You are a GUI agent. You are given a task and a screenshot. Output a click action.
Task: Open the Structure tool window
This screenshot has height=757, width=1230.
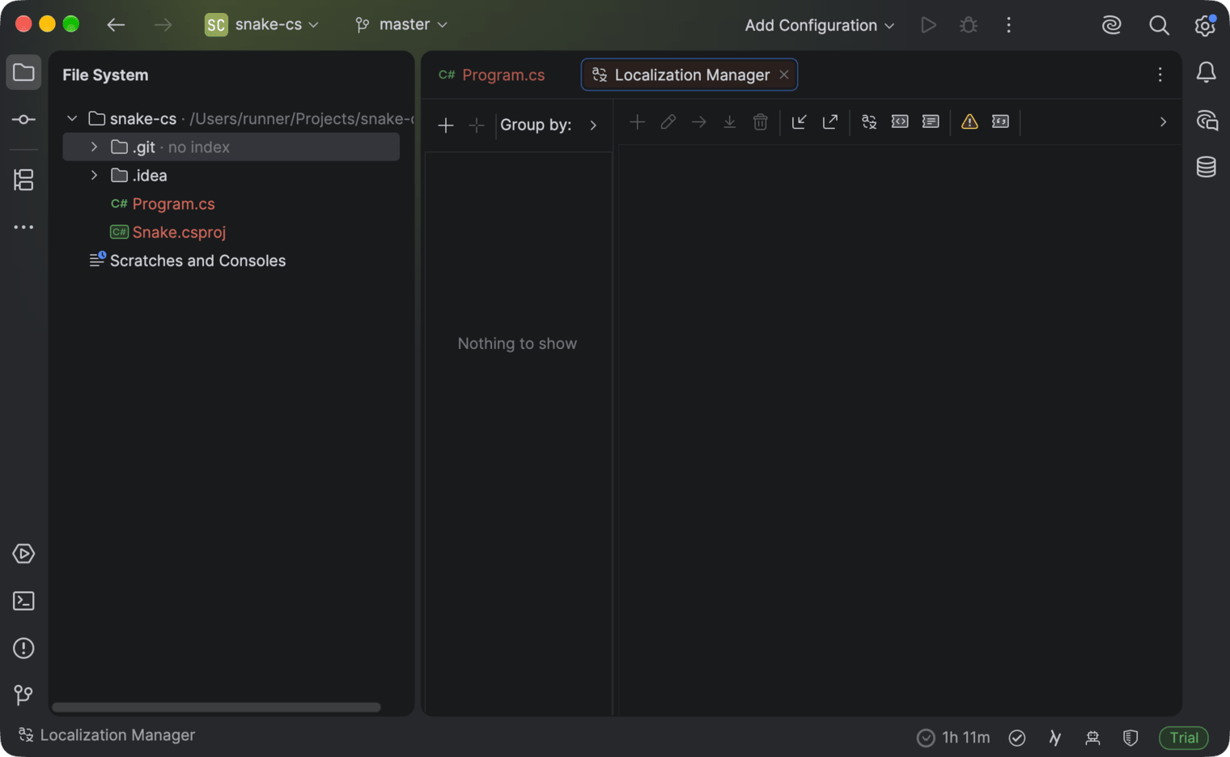pyautogui.click(x=23, y=180)
